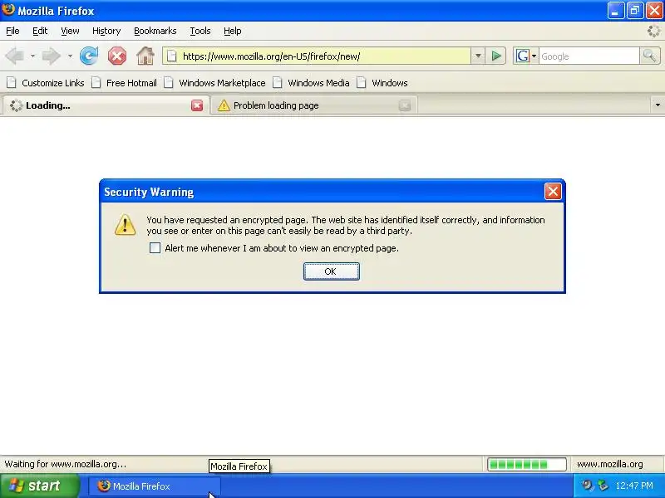Click the first system tray icon

(588, 486)
